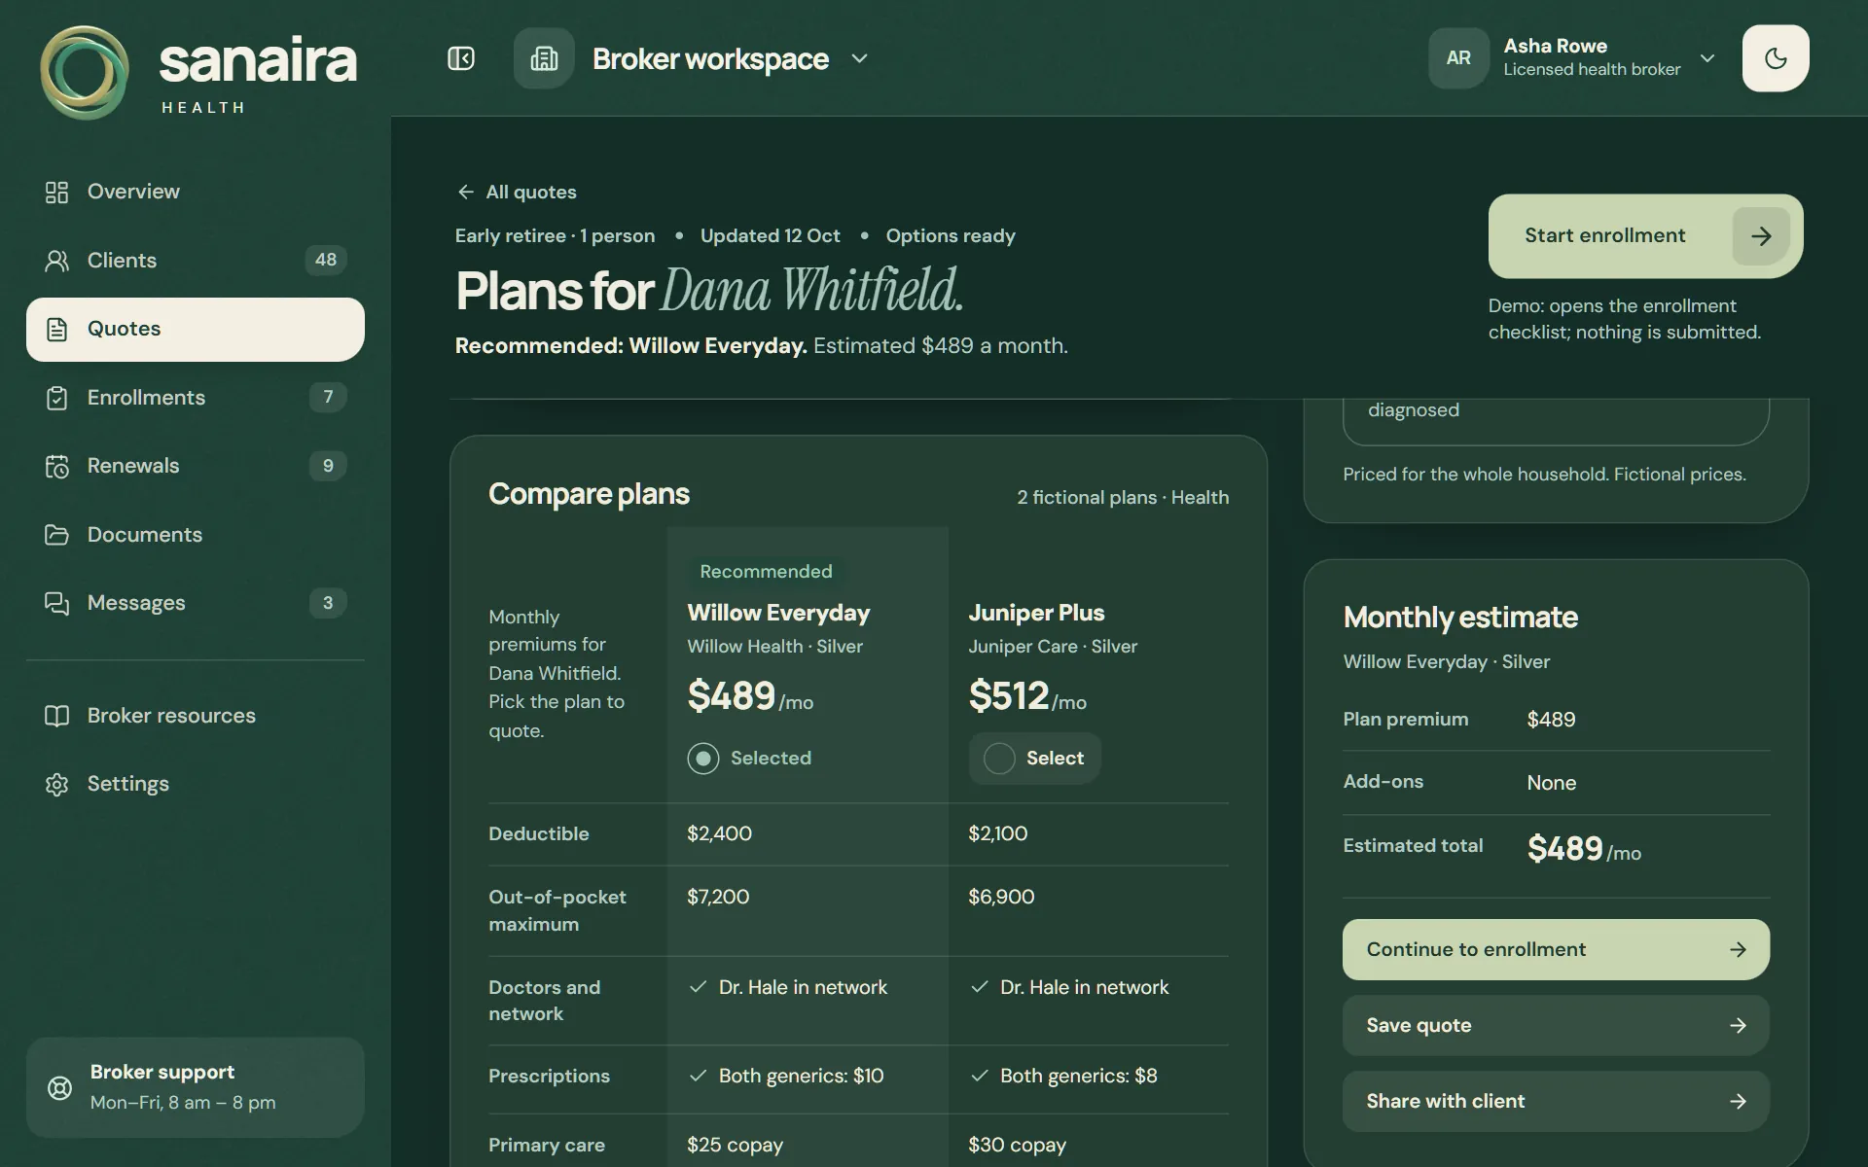Go to Clients section
The width and height of the screenshot is (1868, 1167).
pos(196,260)
